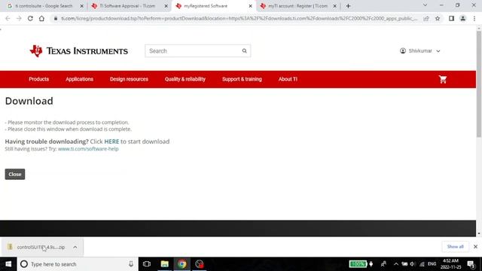
Task: Click the gray Close button
Action: click(15, 174)
